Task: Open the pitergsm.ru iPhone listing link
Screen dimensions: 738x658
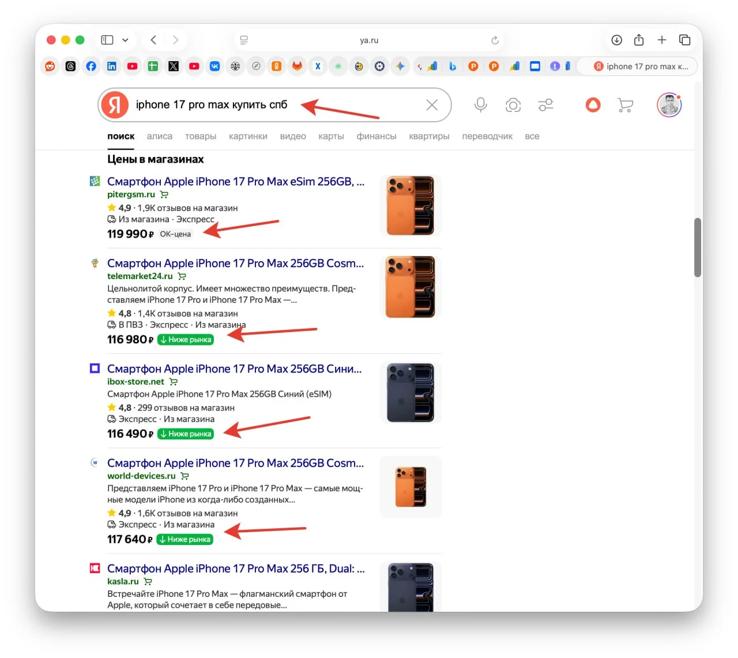Action: 235,182
